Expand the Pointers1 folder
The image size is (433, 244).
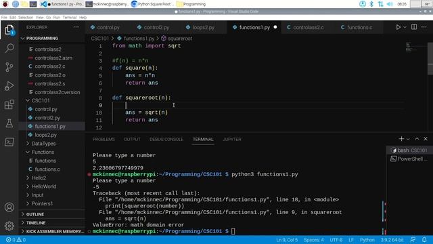(52, 203)
